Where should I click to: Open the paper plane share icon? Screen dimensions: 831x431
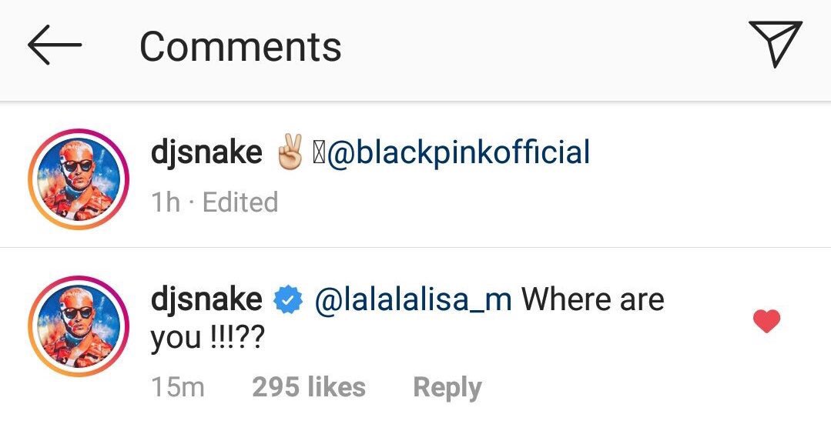[775, 44]
